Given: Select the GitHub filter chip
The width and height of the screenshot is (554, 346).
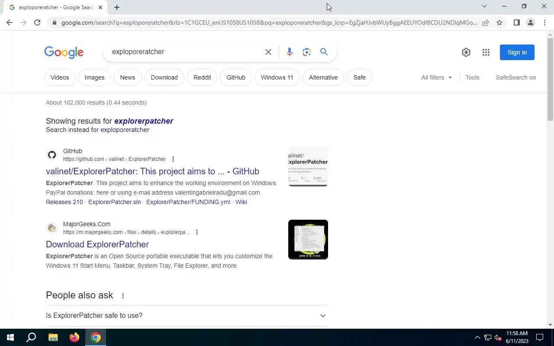Looking at the screenshot, I should coord(236,77).
